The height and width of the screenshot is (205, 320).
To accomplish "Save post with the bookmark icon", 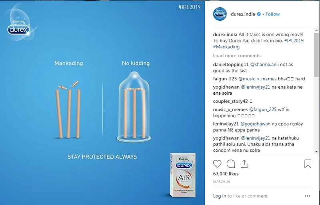I will click(x=308, y=164).
